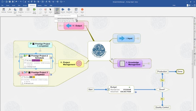This screenshot has width=196, height=111.
Task: Choose Refresh All Map Roll-ups in Map
Action: [x=66, y=21]
